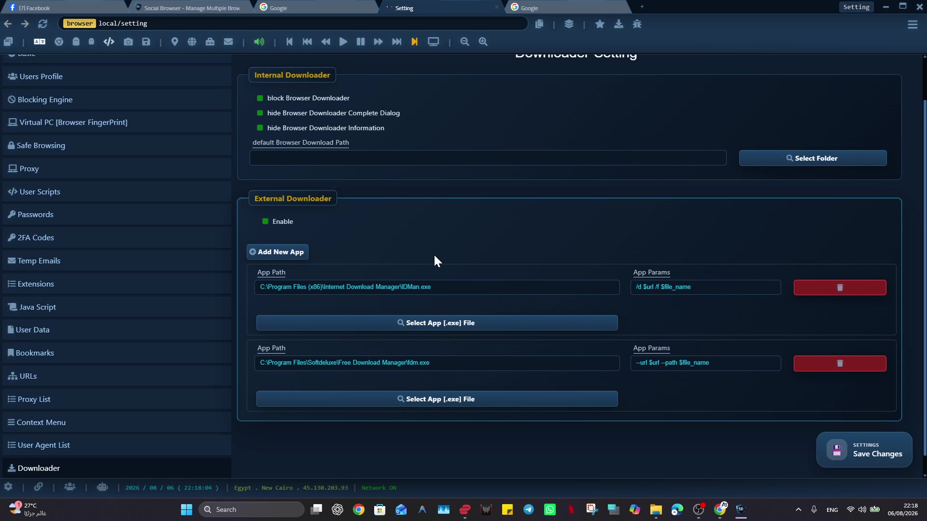Click the floppy disk save icon in the toolbar

point(146,42)
